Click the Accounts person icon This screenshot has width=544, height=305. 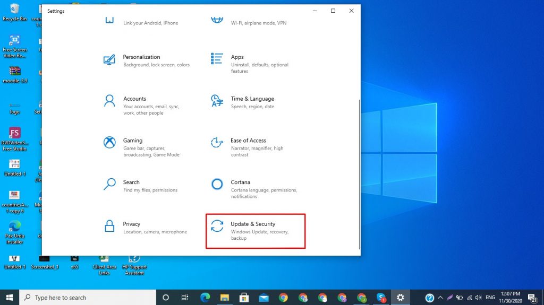click(109, 100)
